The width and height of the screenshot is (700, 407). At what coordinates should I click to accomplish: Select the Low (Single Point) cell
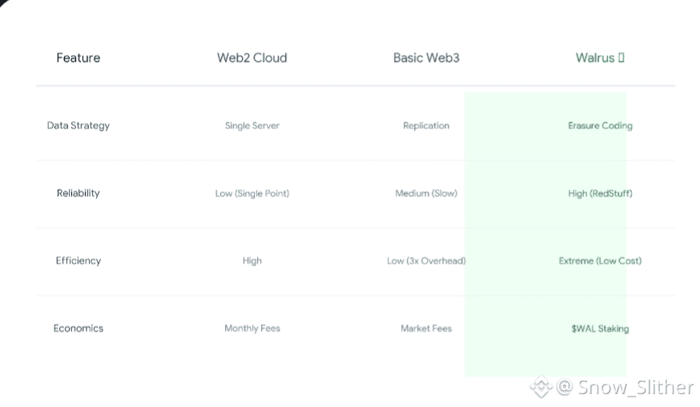click(x=252, y=193)
